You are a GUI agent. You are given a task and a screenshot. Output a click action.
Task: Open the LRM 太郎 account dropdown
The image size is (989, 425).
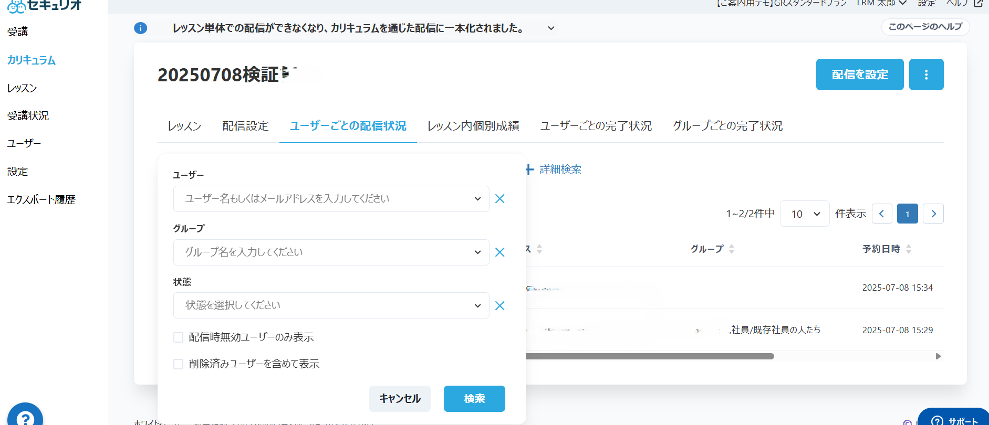882,3
